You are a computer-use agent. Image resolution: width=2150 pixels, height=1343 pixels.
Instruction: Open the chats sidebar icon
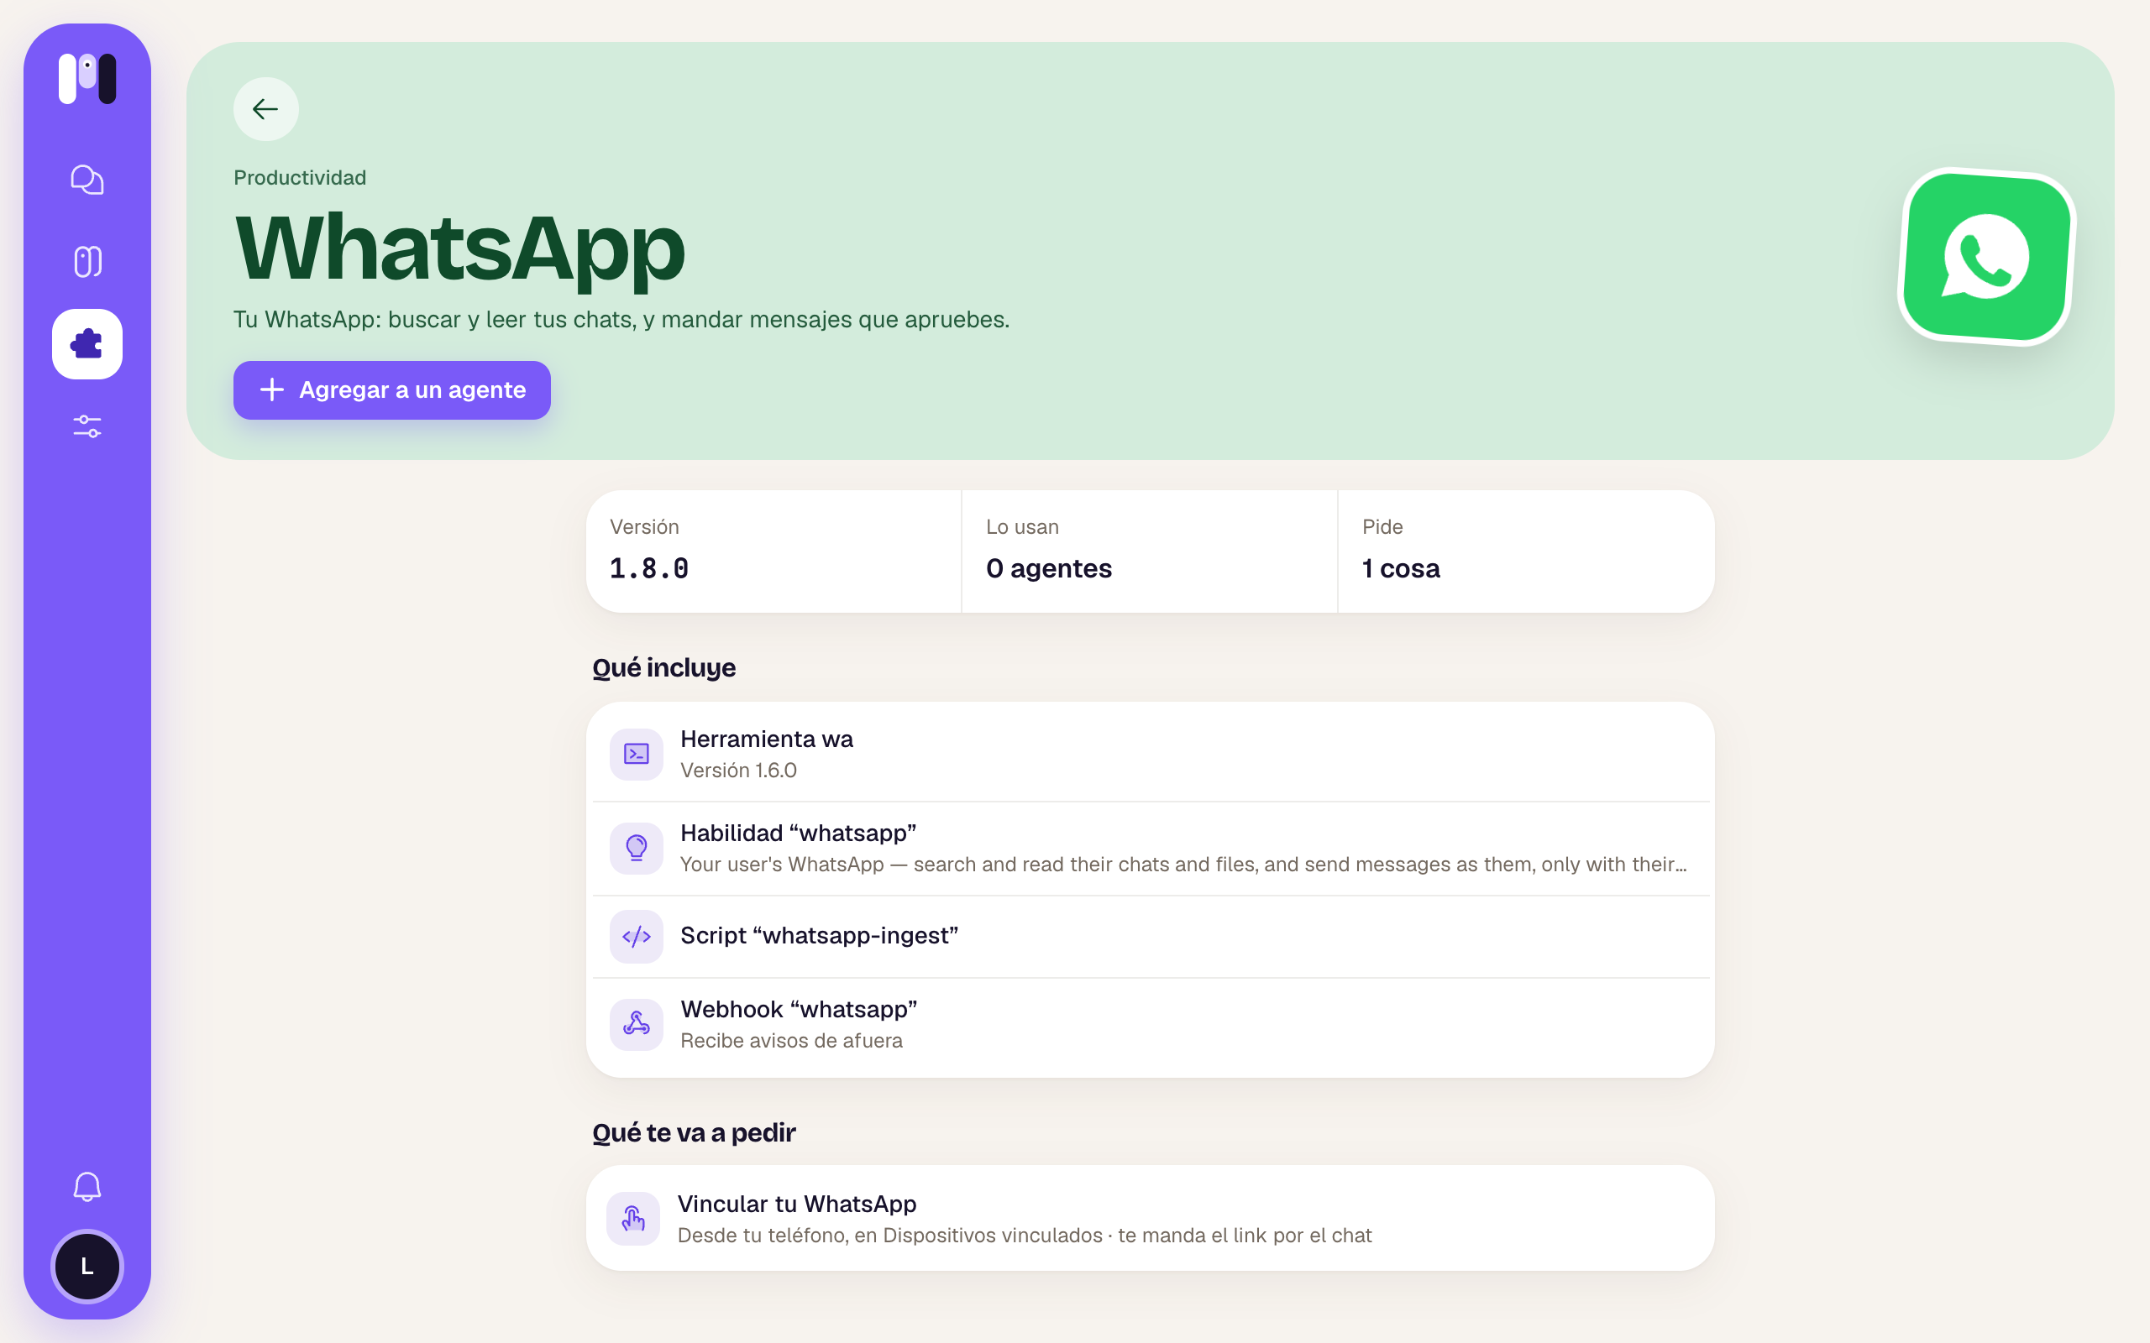point(87,180)
